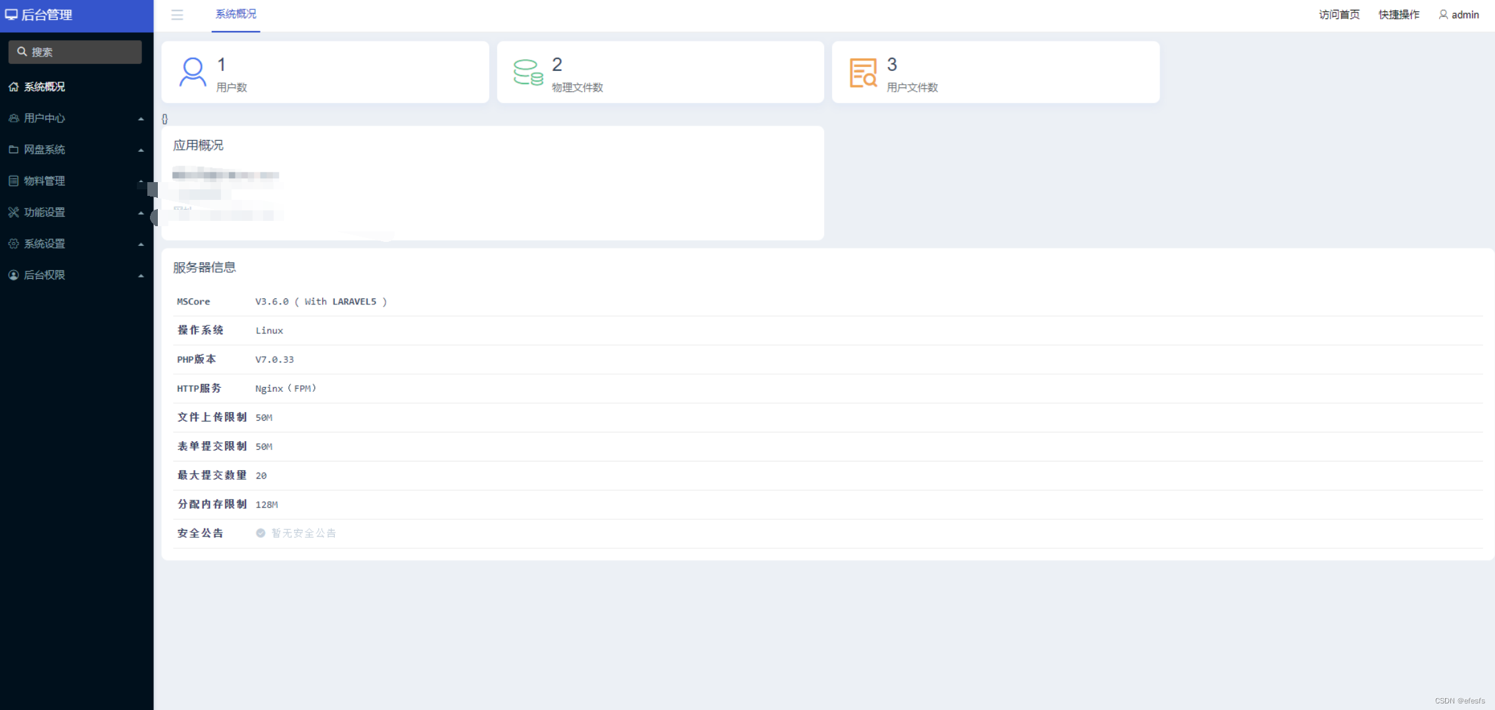Switch to the 系统概况 tab
Image resolution: width=1495 pixels, height=710 pixels.
(x=235, y=14)
